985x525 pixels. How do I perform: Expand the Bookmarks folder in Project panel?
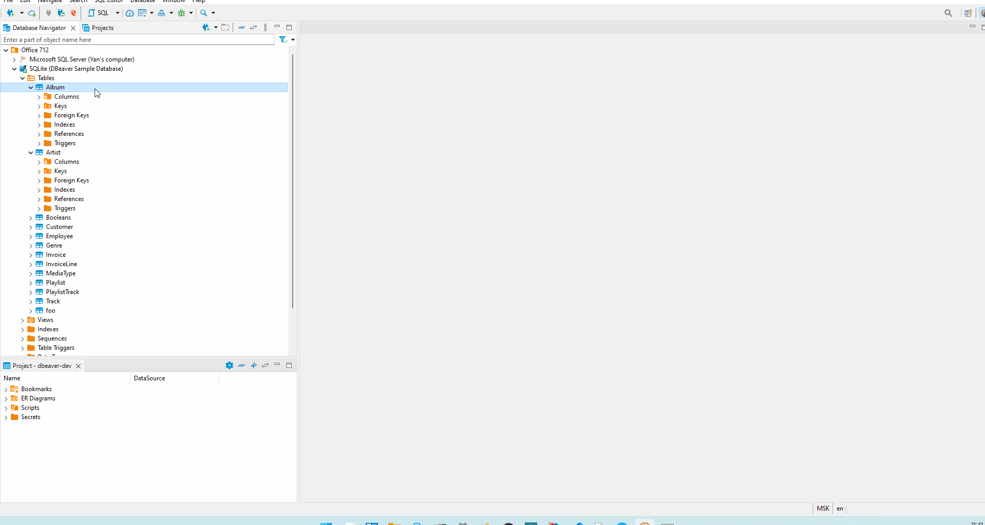(x=6, y=389)
